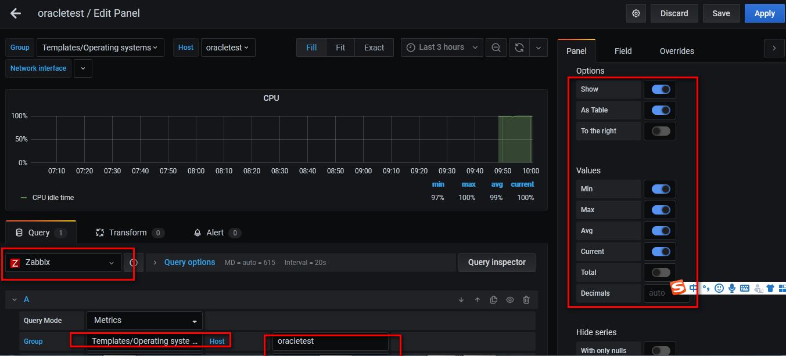
Task: Switch to the Transform tab
Action: click(128, 233)
